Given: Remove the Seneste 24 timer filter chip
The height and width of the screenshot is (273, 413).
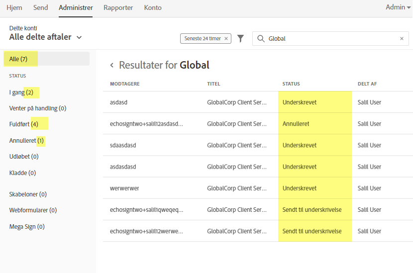Looking at the screenshot, I should coord(226,38).
